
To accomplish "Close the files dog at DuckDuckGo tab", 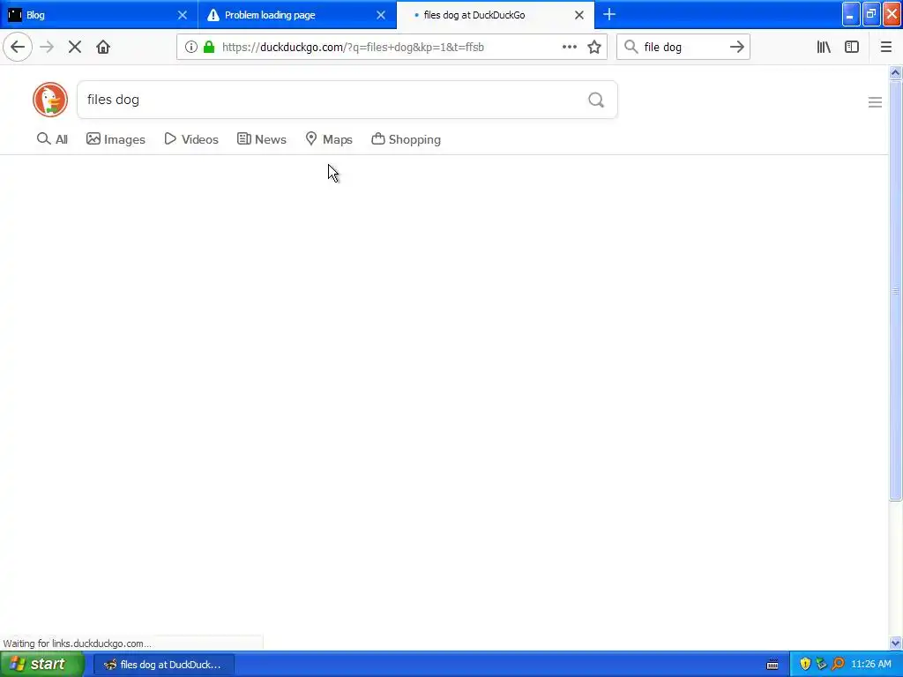I will coord(579,15).
